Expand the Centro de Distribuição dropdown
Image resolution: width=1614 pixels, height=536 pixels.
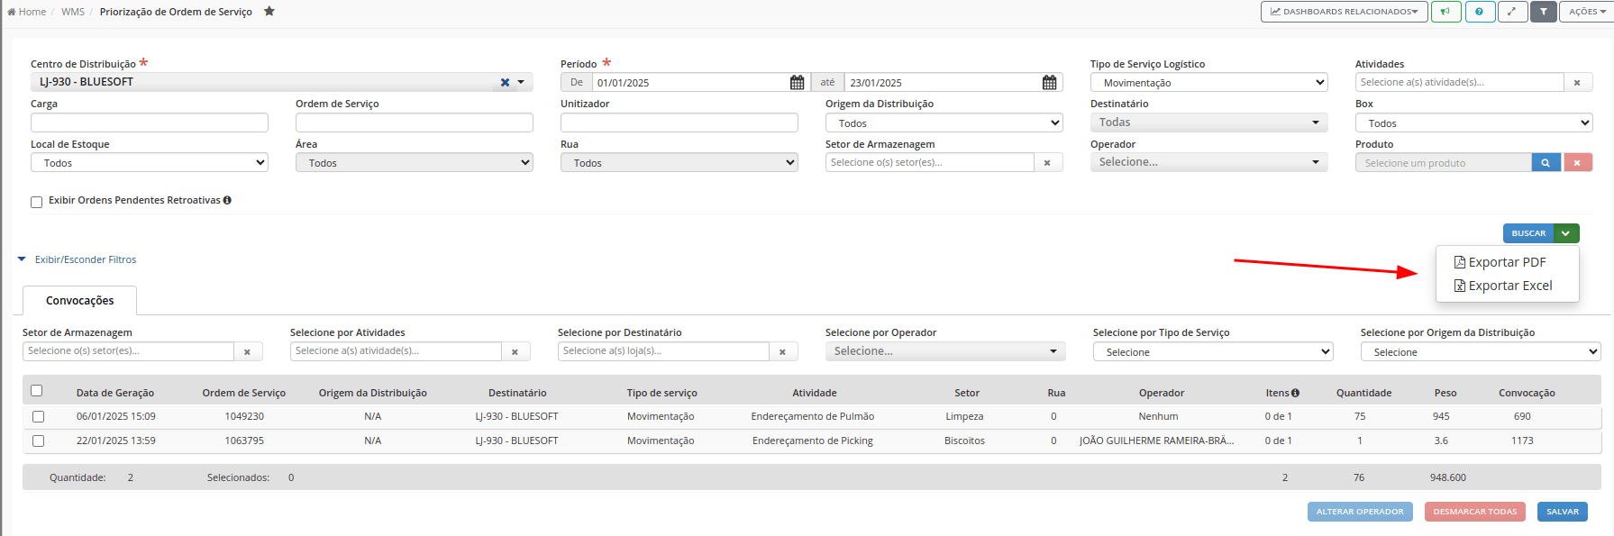tap(521, 82)
